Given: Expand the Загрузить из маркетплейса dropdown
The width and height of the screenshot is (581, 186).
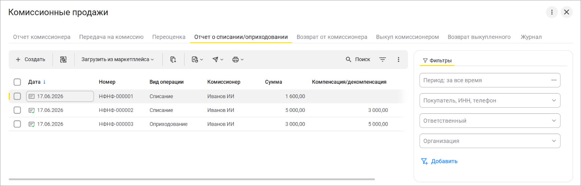Looking at the screenshot, I should point(117,59).
